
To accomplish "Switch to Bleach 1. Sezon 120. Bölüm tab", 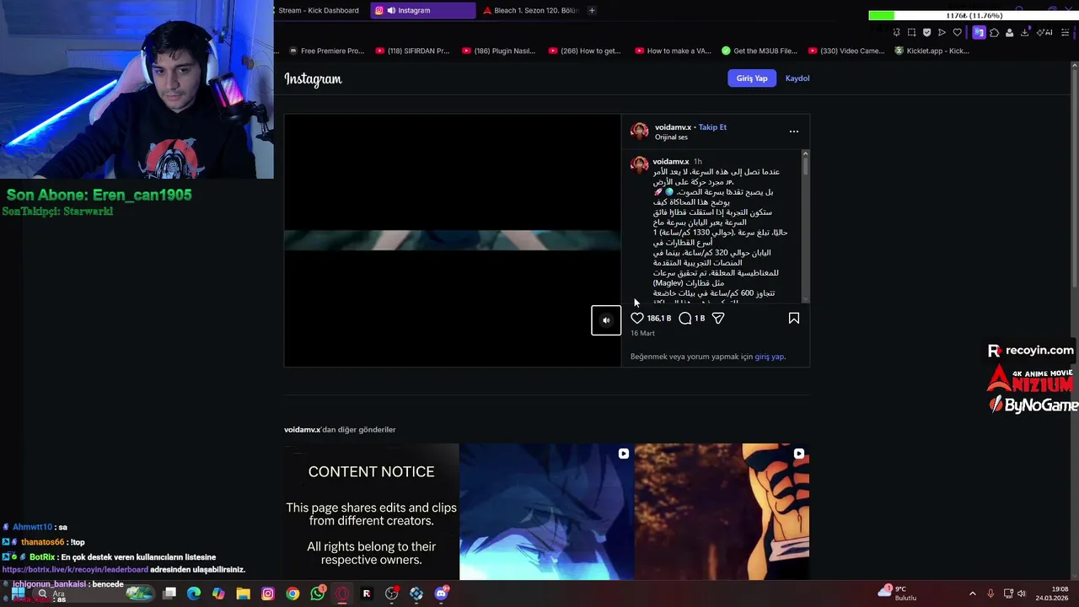I will tap(529, 10).
